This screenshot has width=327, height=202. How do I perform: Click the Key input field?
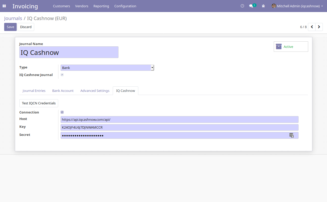pos(180,128)
